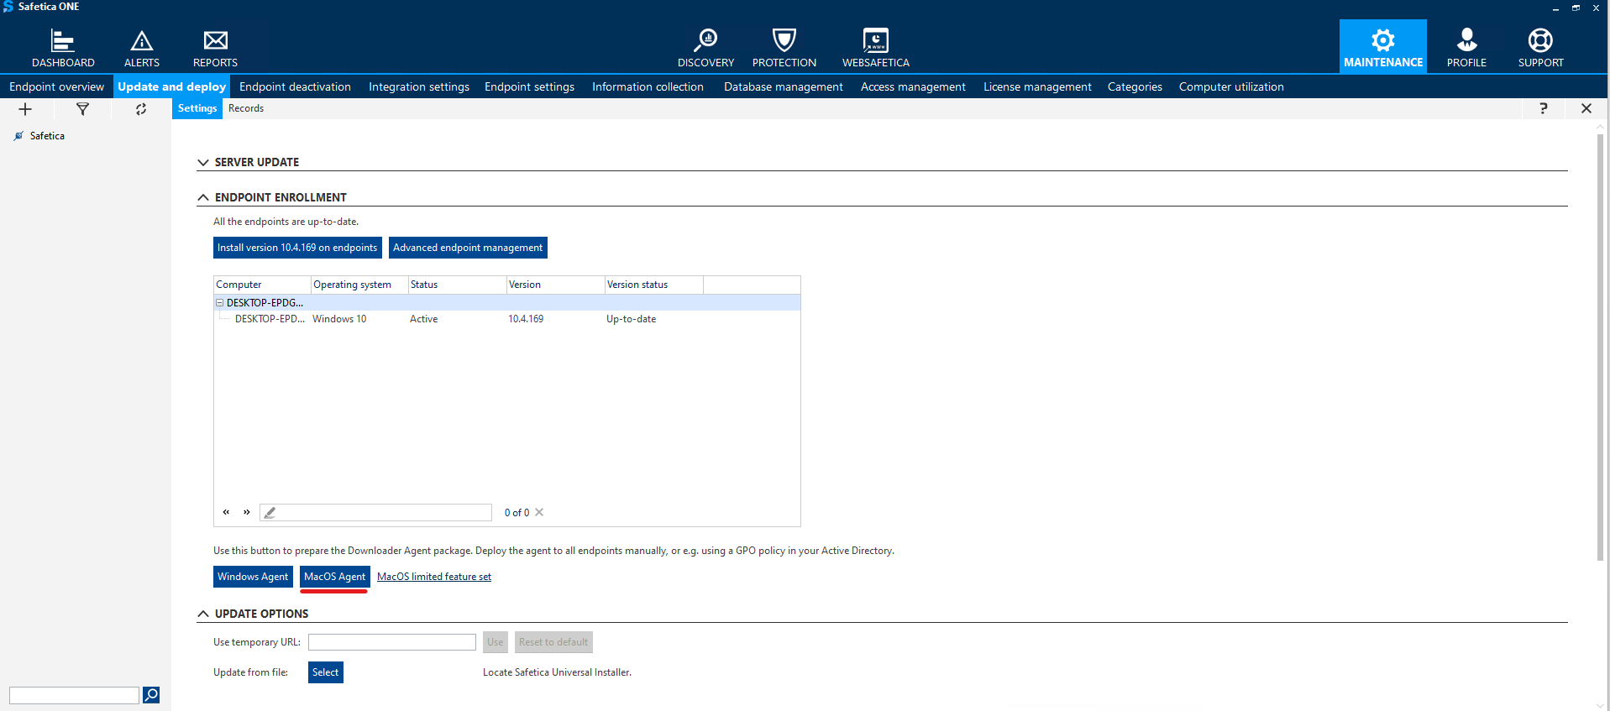The image size is (1610, 711).
Task: Click the Windows Agent button
Action: pyautogui.click(x=253, y=577)
